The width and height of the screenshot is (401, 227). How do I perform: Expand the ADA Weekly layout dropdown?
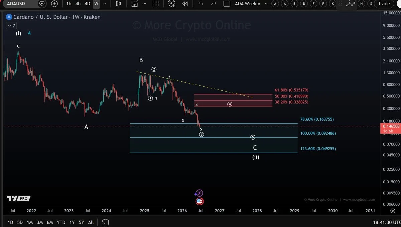click(266, 4)
